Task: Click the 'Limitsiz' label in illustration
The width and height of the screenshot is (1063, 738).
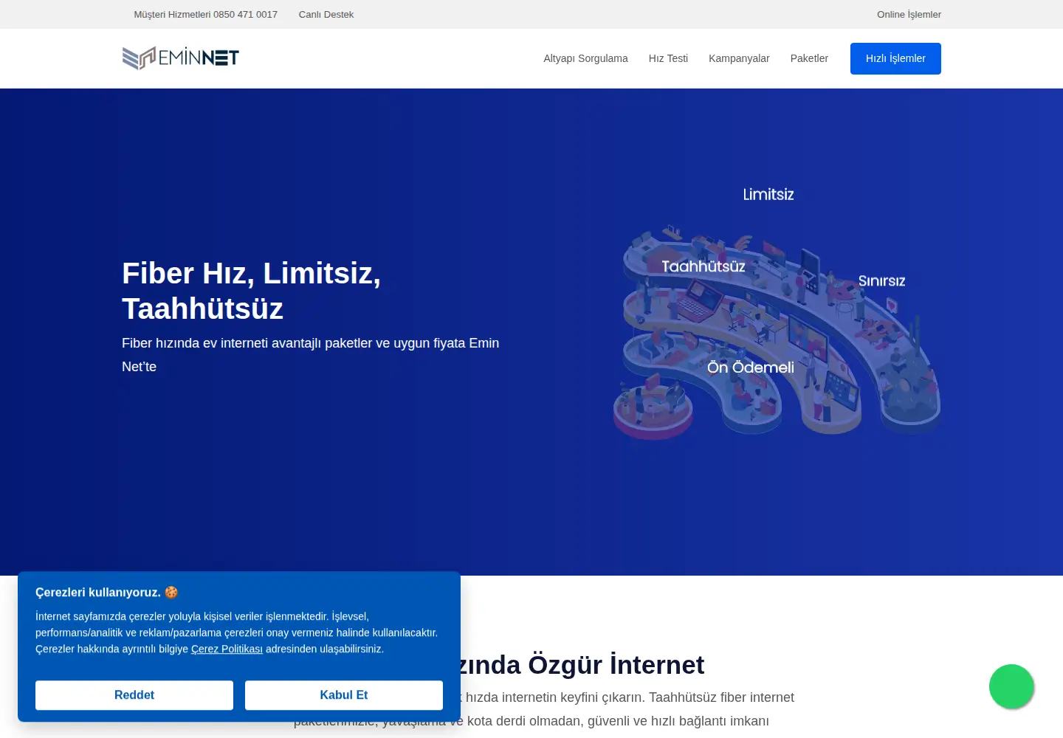Action: pyautogui.click(x=768, y=194)
